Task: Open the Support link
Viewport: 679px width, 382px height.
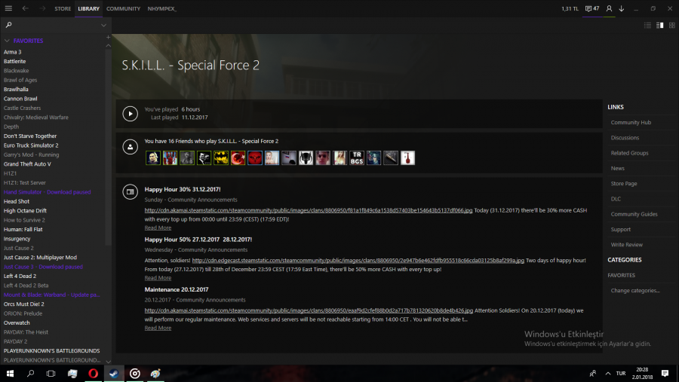Action: point(621,229)
